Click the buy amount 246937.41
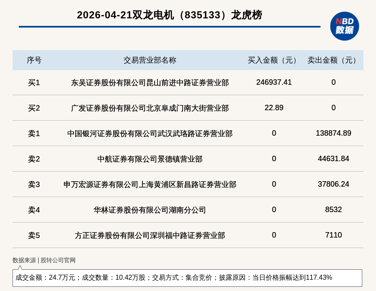This screenshot has height=291, width=376. pyautogui.click(x=274, y=82)
